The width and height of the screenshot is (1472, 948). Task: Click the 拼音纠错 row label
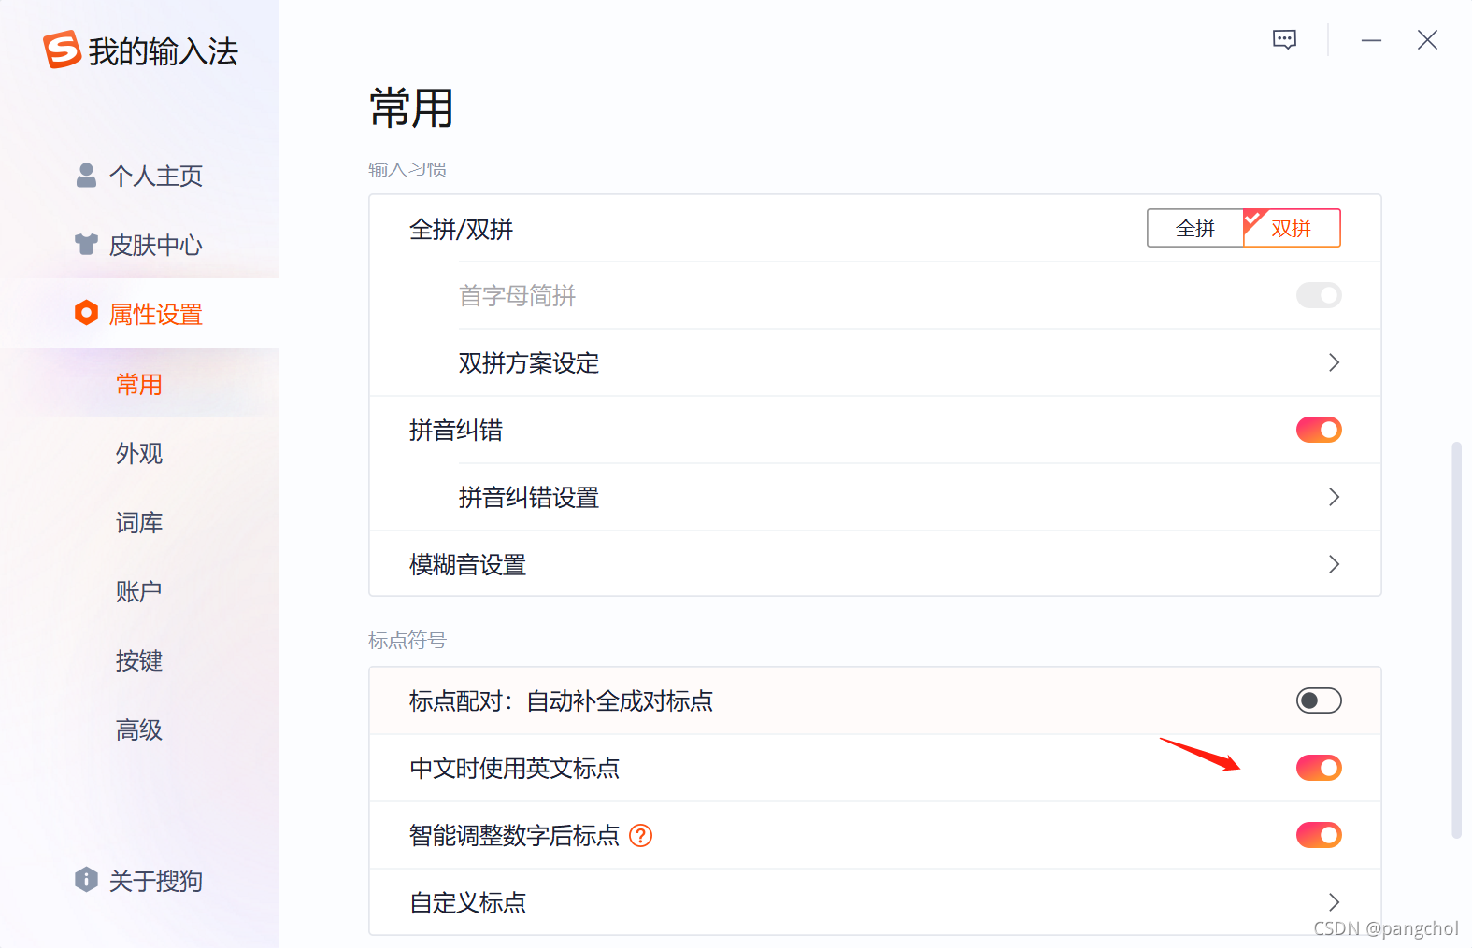[456, 430]
